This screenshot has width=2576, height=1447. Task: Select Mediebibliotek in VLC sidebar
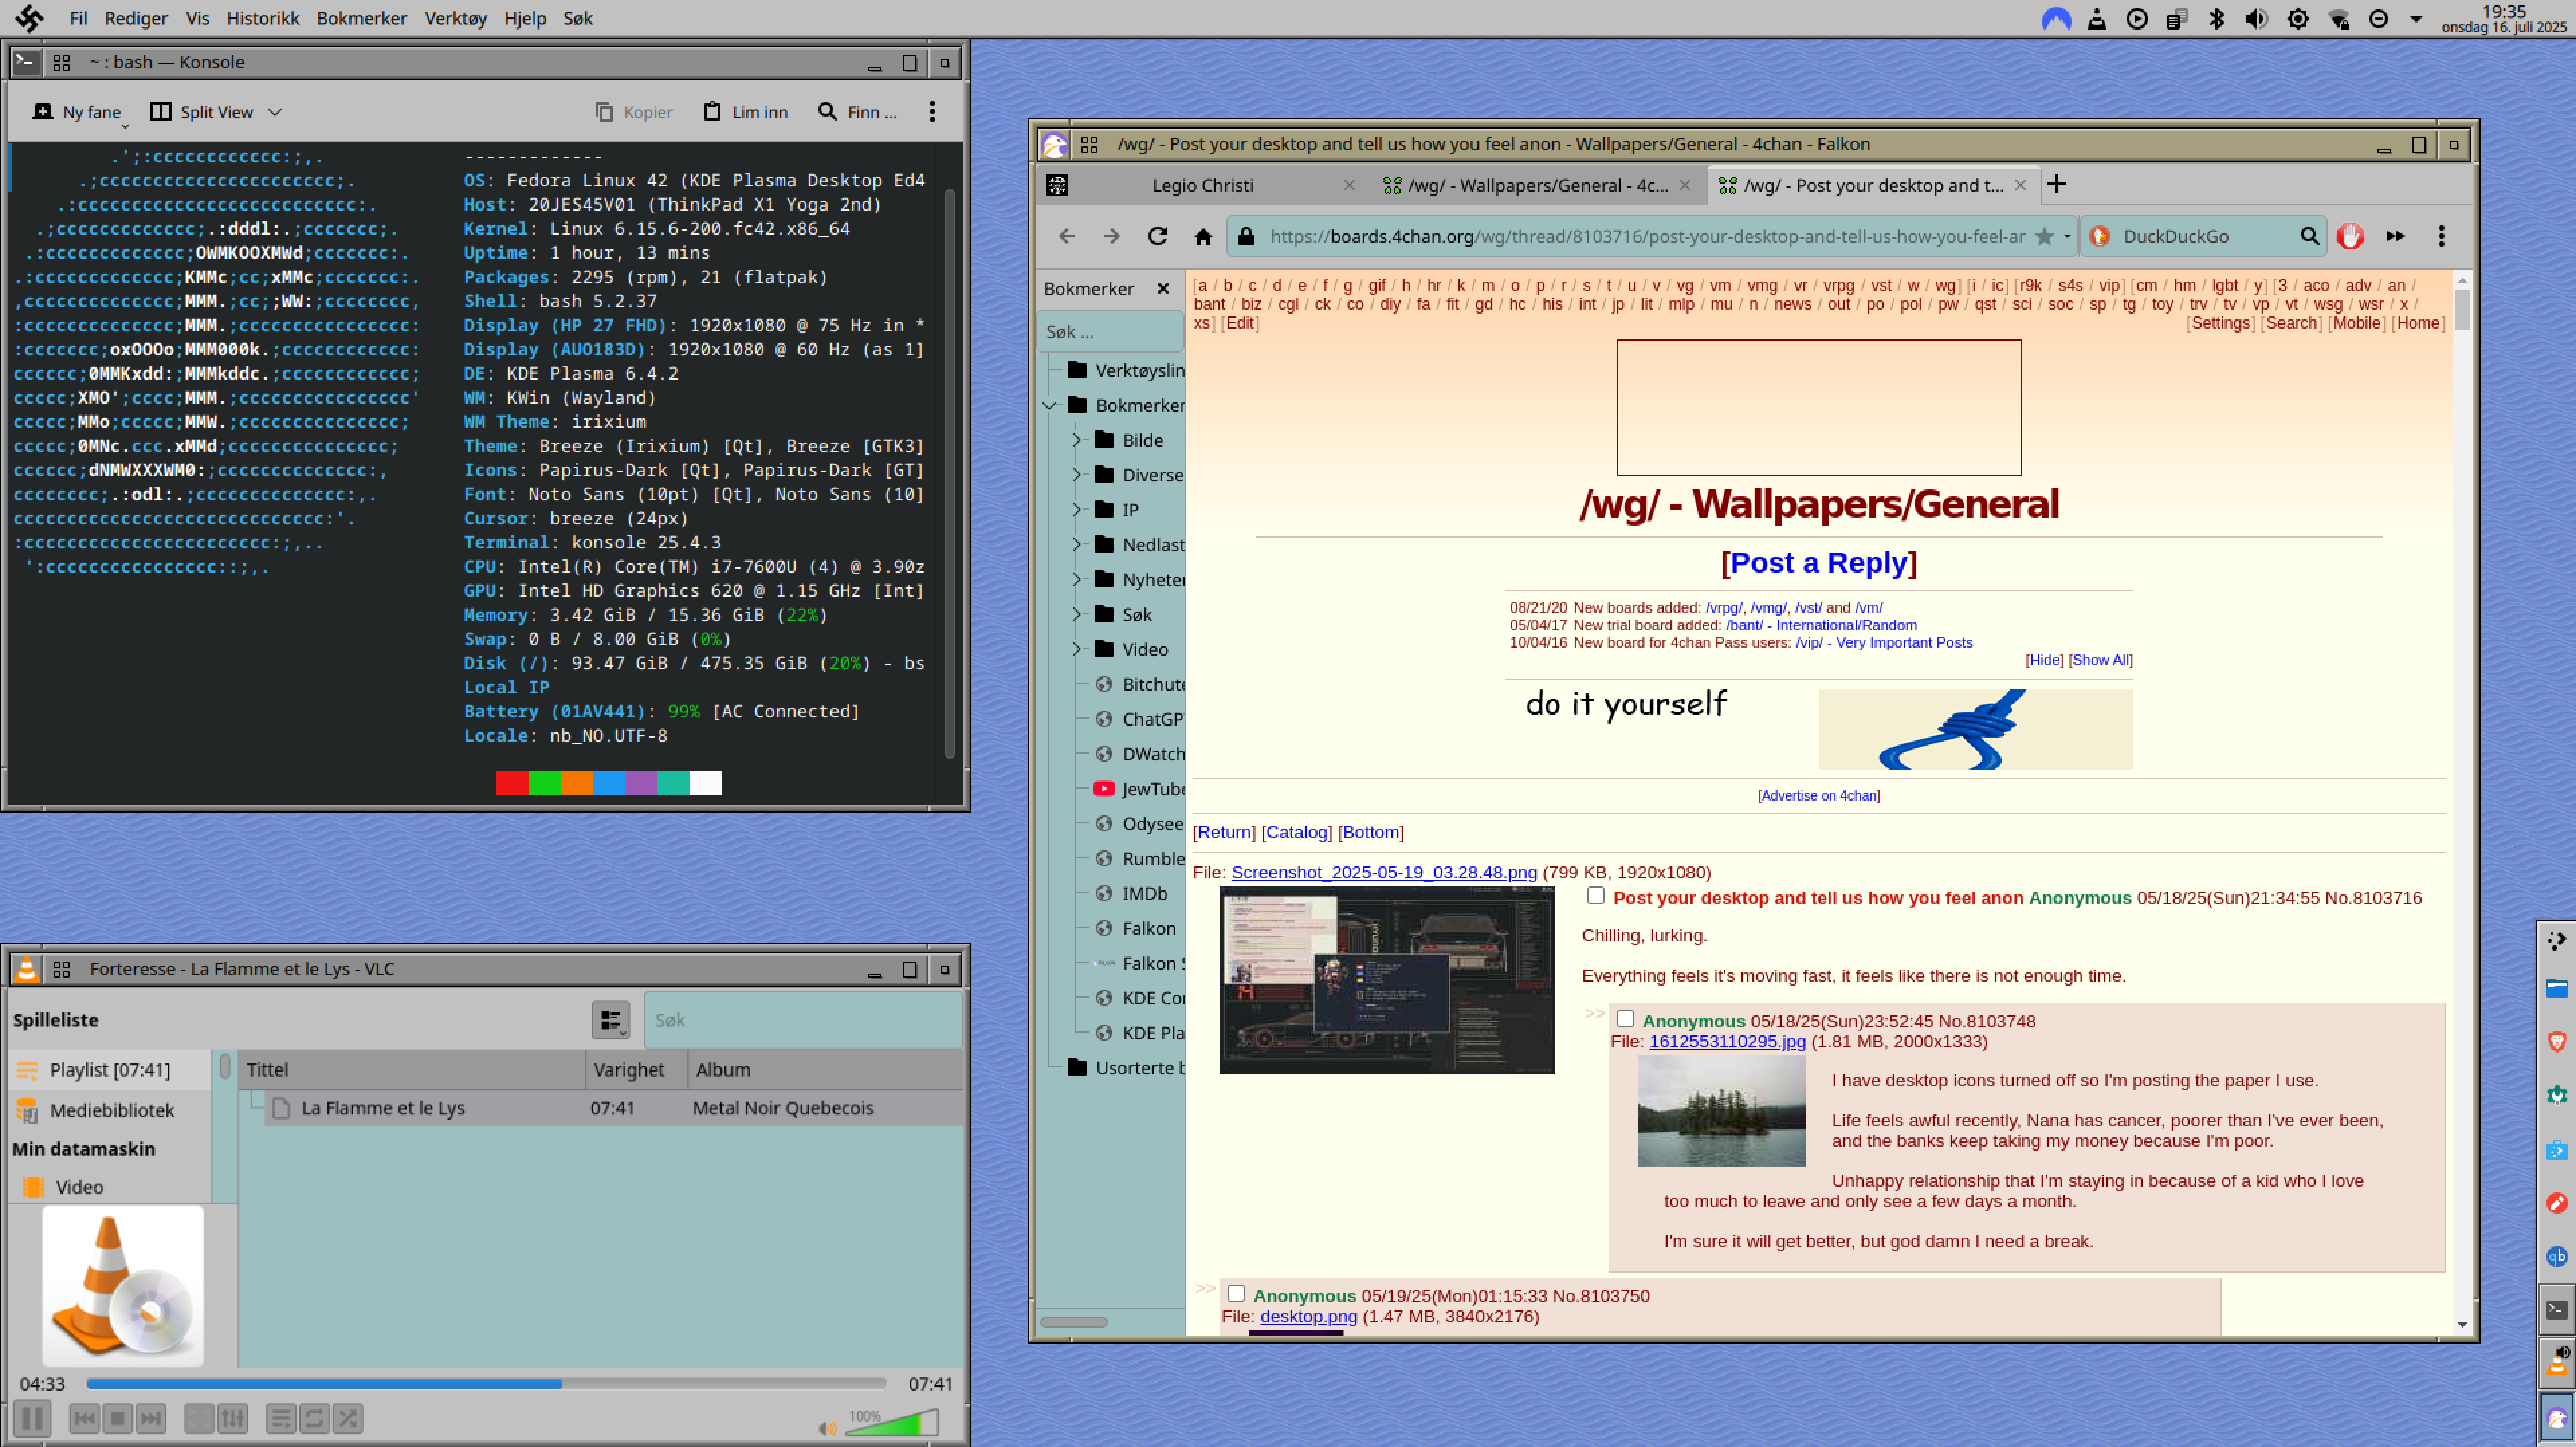click(111, 1110)
